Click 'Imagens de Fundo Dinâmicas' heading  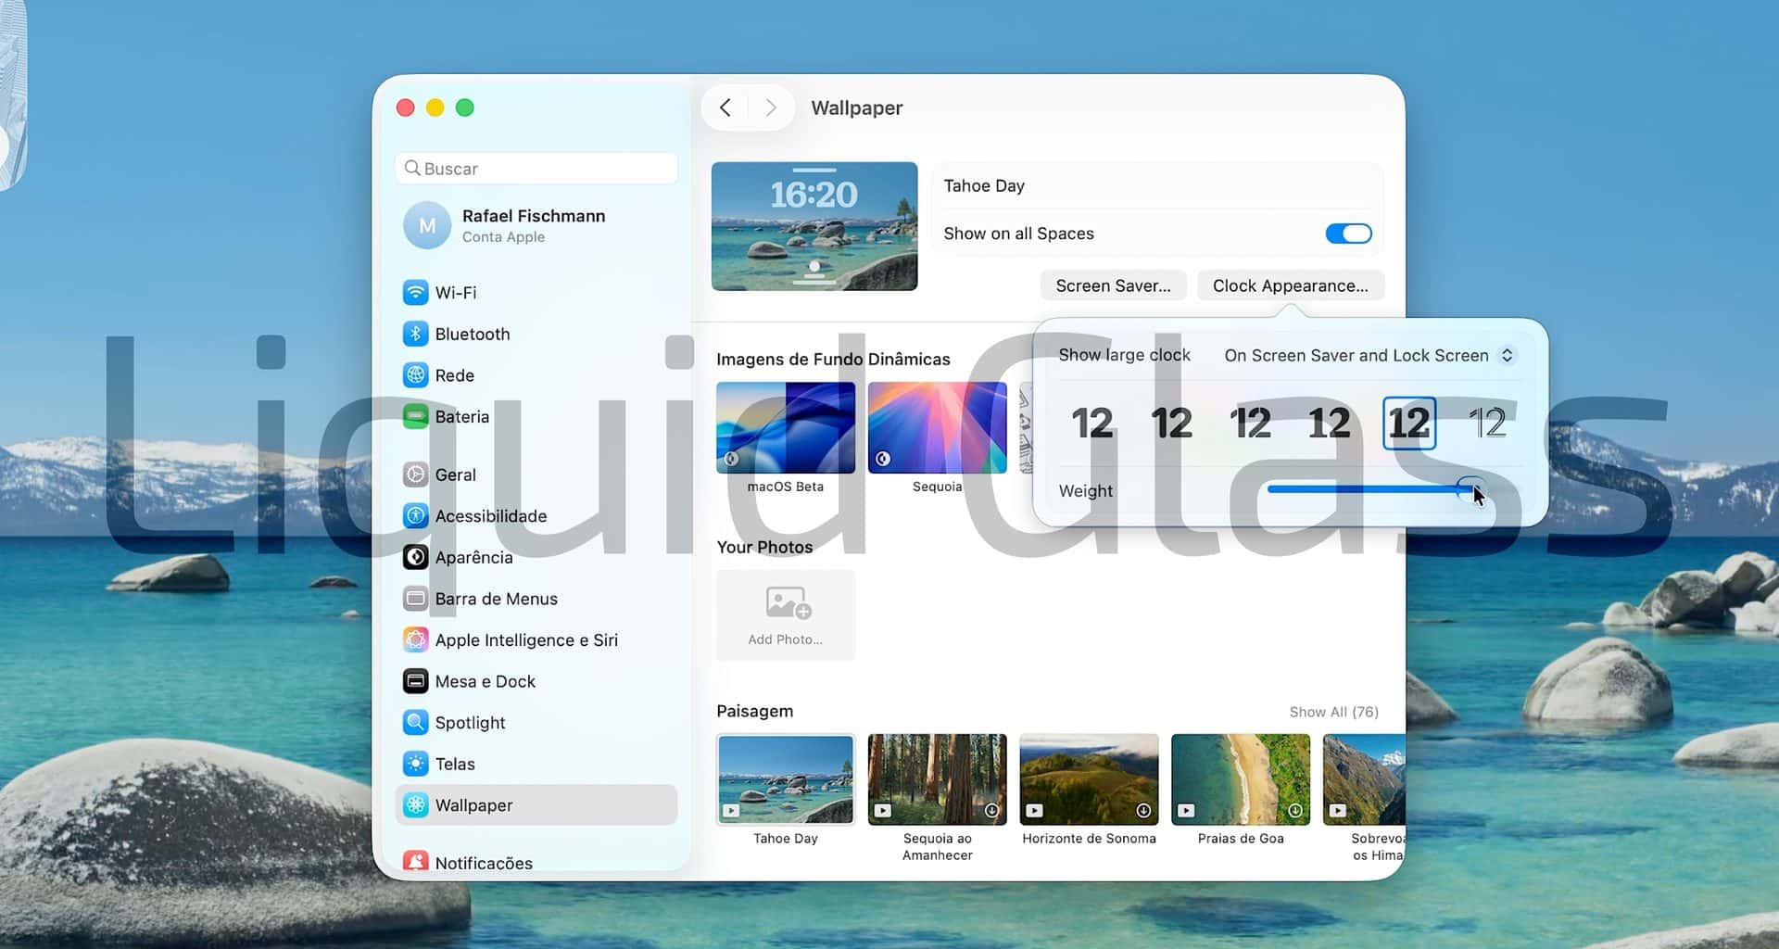tap(833, 360)
